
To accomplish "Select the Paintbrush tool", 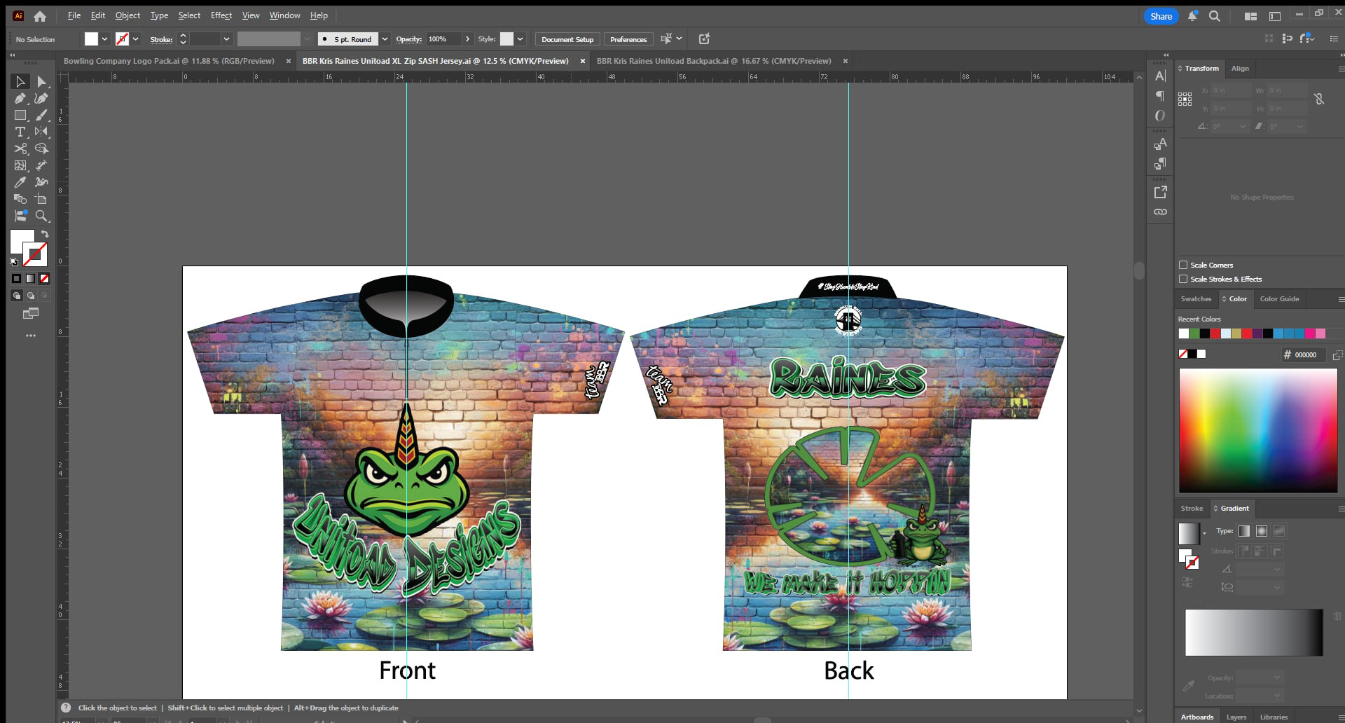I will (43, 115).
